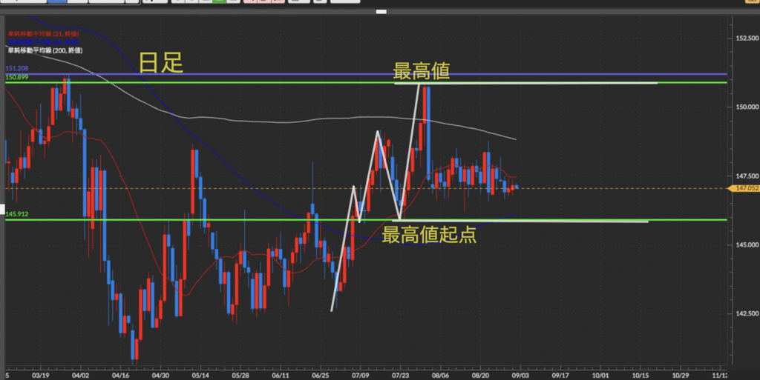Select the blue horizontal line at 151.208
This screenshot has height=380, width=760.
[x=366, y=74]
